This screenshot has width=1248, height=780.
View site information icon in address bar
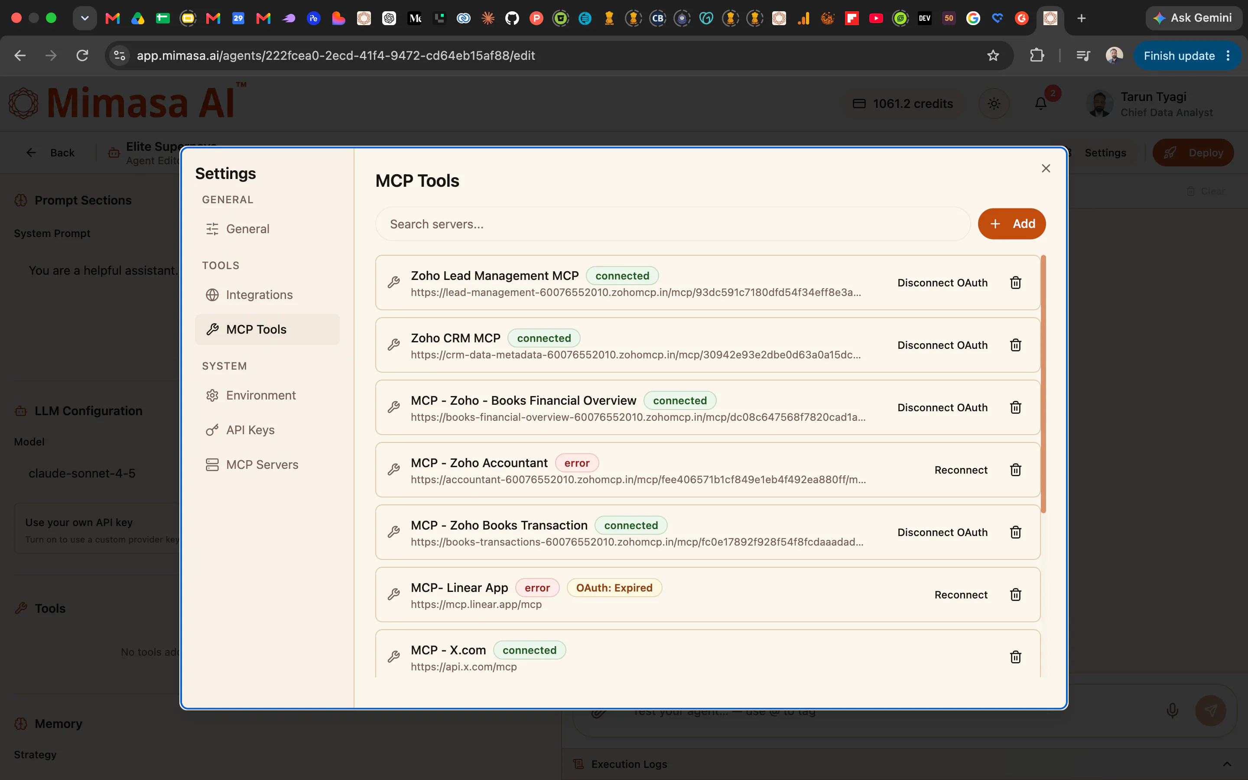click(120, 56)
